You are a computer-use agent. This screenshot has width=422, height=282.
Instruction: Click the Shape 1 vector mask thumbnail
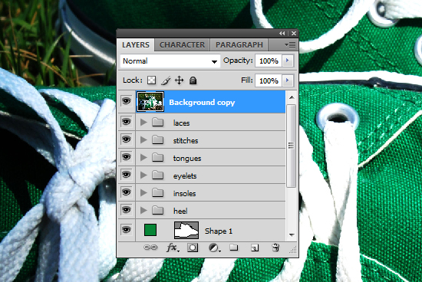coord(186,230)
